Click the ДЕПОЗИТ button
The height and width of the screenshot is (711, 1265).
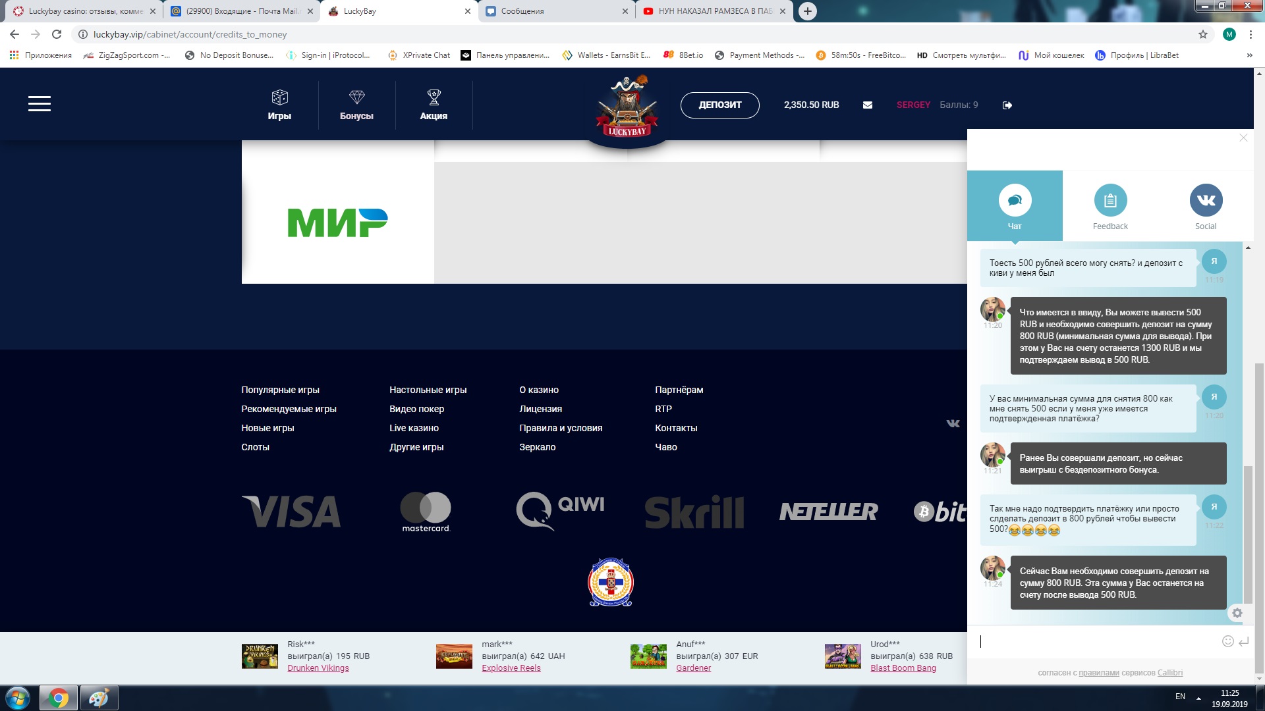click(719, 105)
